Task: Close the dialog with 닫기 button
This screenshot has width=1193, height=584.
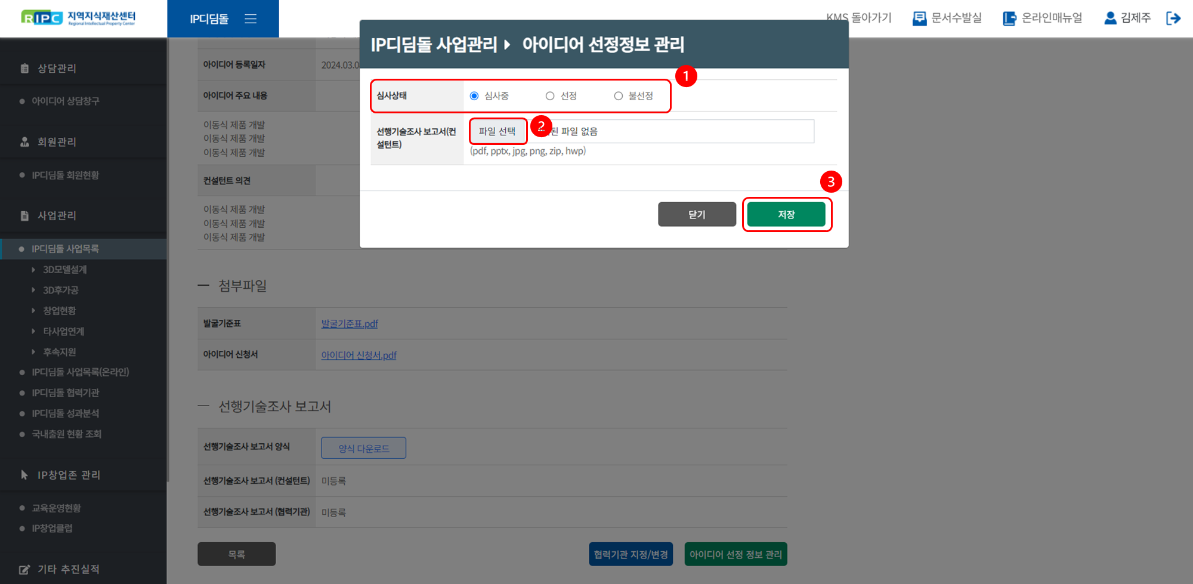Action: [x=697, y=215]
